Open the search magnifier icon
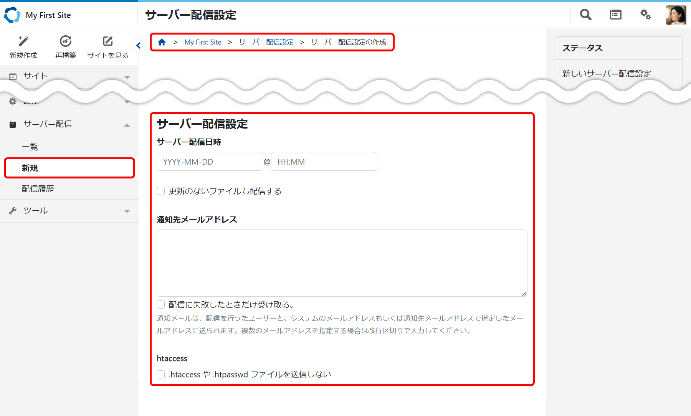 tap(585, 15)
